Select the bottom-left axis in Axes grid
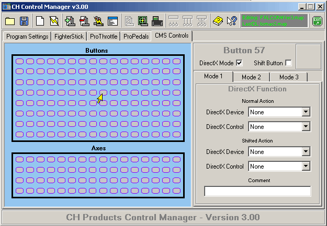This screenshot has width=327, height=226. 19,191
